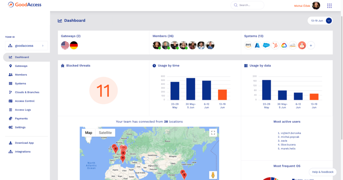The width and height of the screenshot is (343, 180).
Task: Switch the map to Satellite view
Action: [105, 133]
